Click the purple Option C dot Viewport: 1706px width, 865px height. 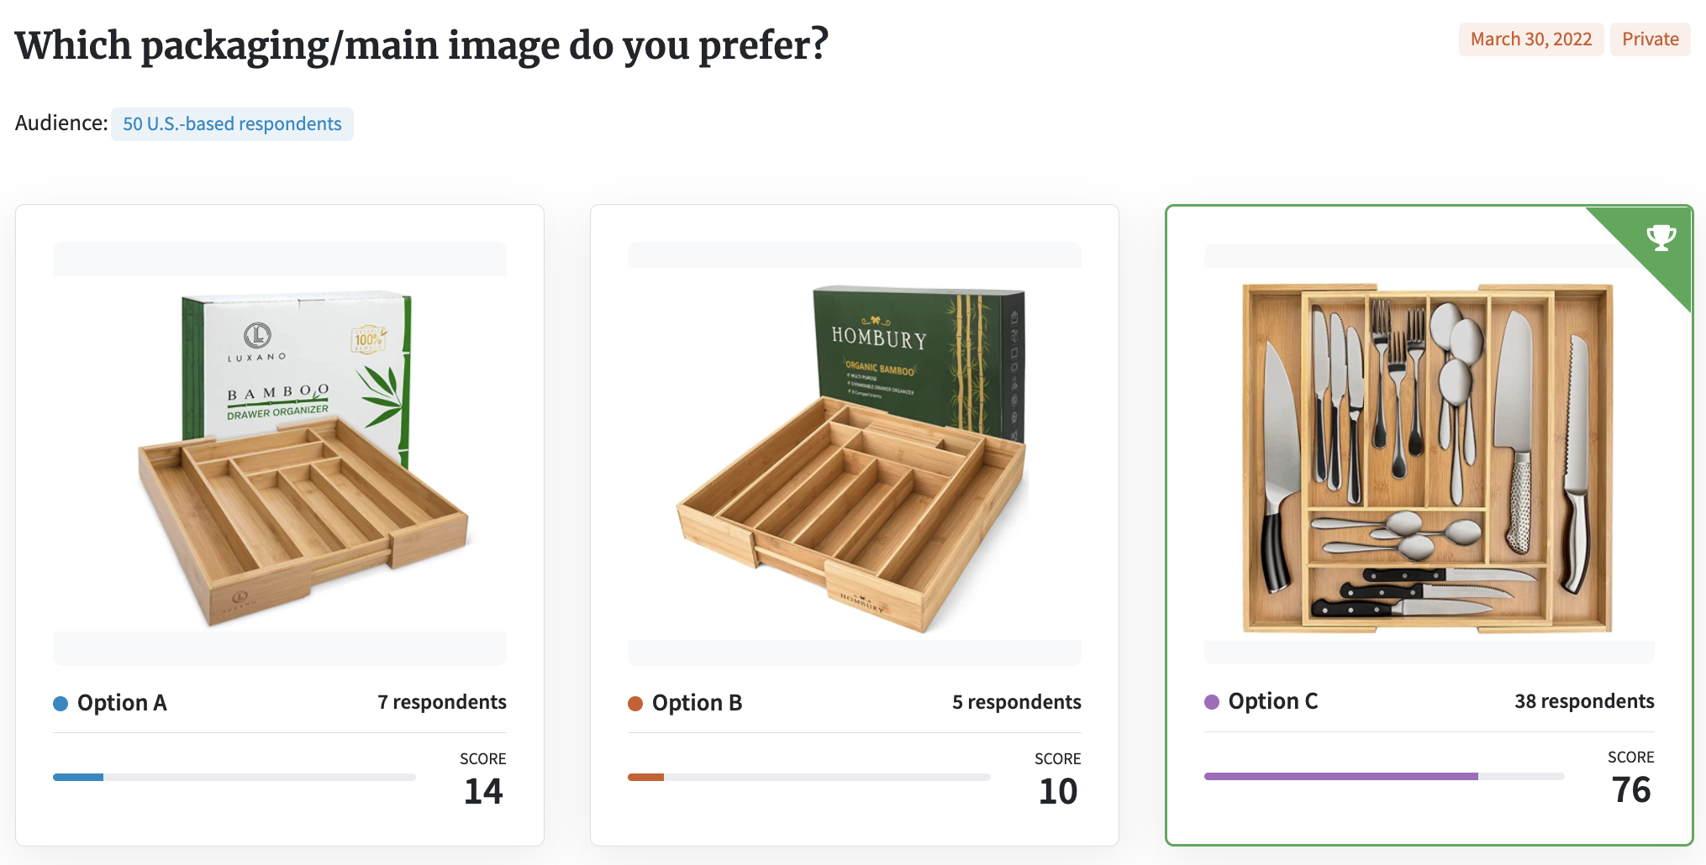click(x=1212, y=702)
